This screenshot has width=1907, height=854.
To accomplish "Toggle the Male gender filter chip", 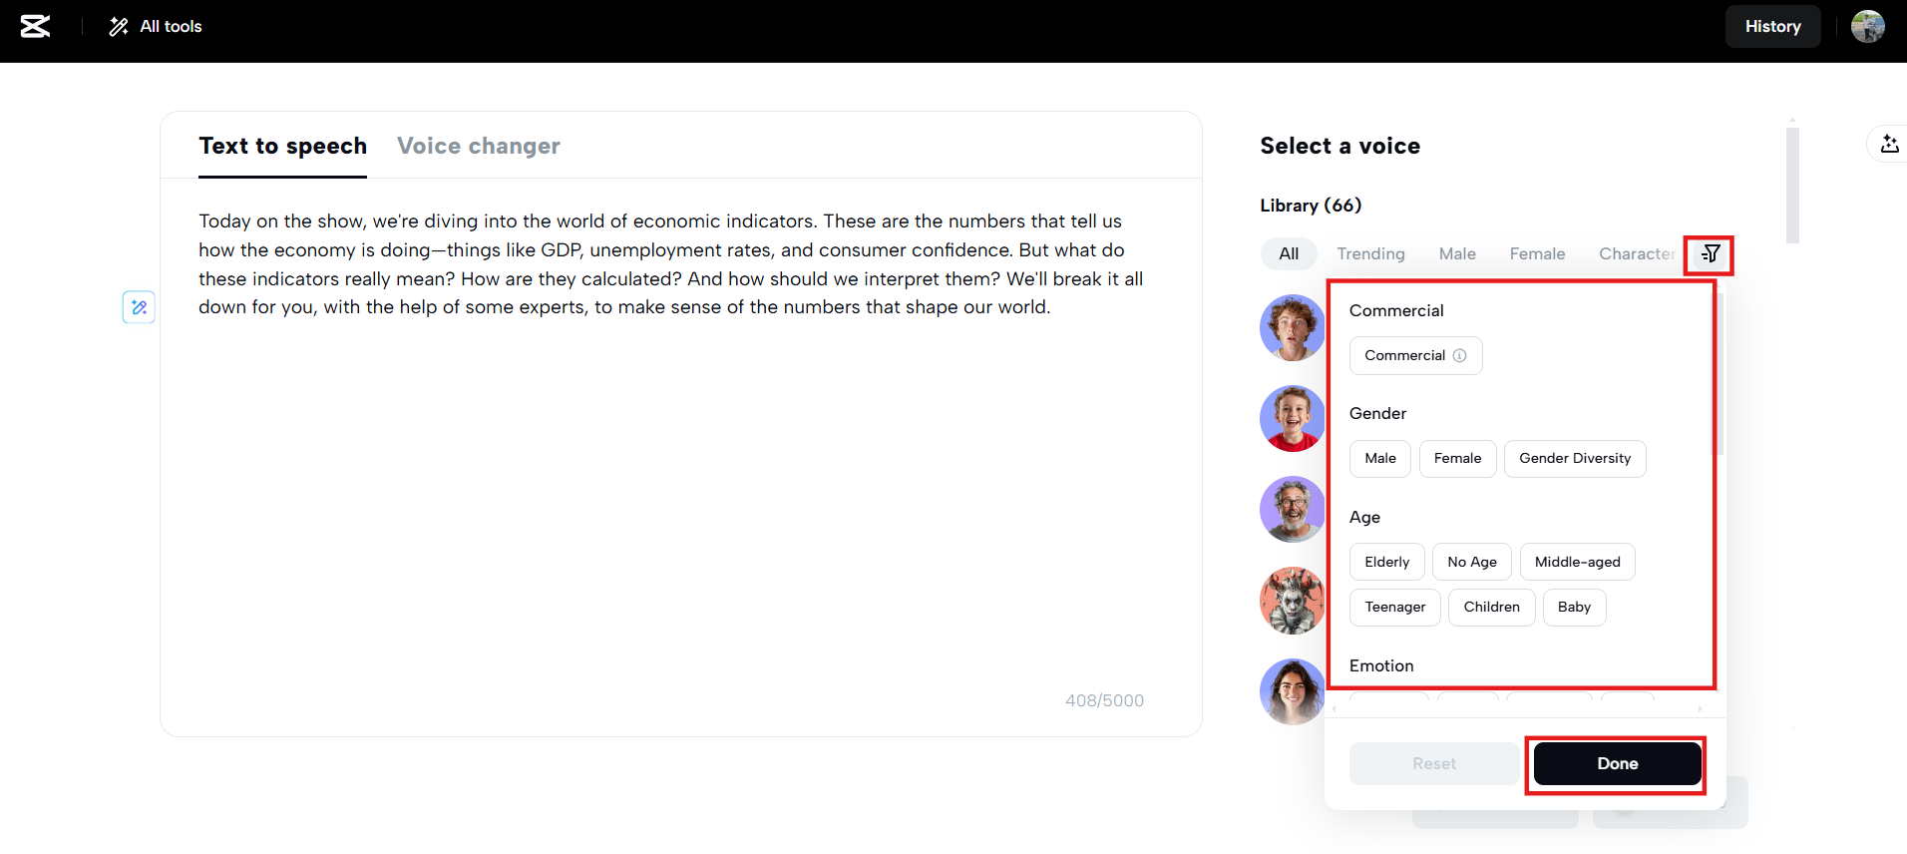I will click(1380, 459).
